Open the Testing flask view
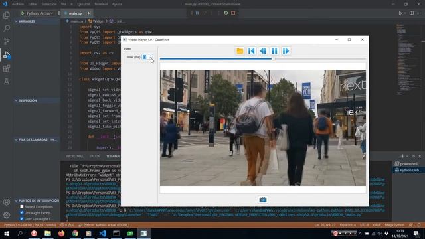The width and height of the screenshot is (425, 239). click(x=7, y=82)
